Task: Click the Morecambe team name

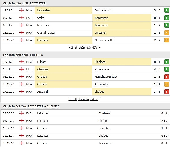Action: (102, 69)
